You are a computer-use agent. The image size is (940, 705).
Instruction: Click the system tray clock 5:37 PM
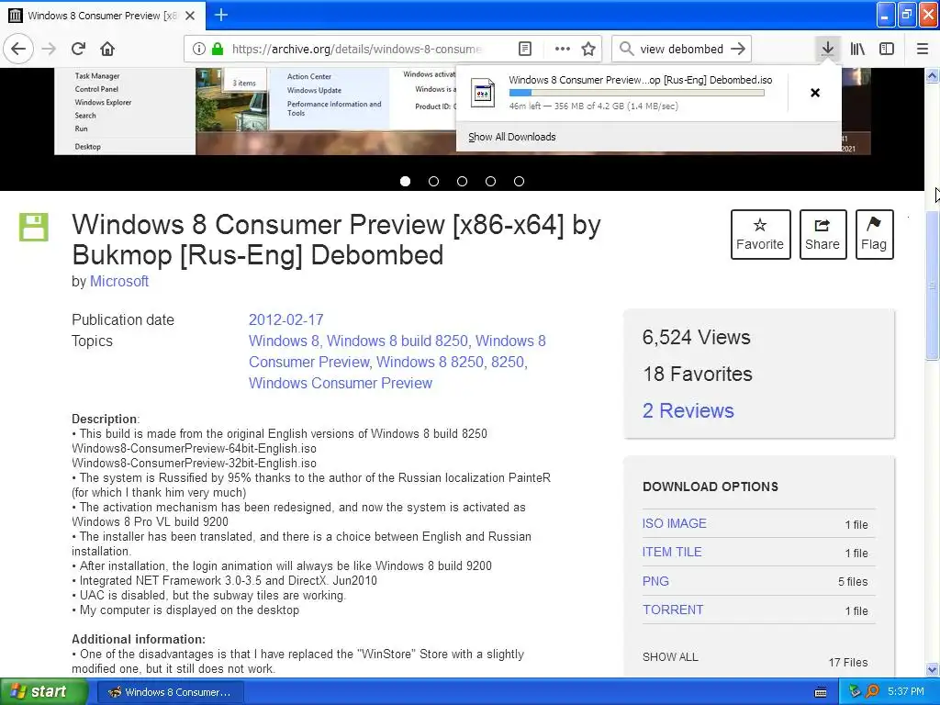coord(906,691)
